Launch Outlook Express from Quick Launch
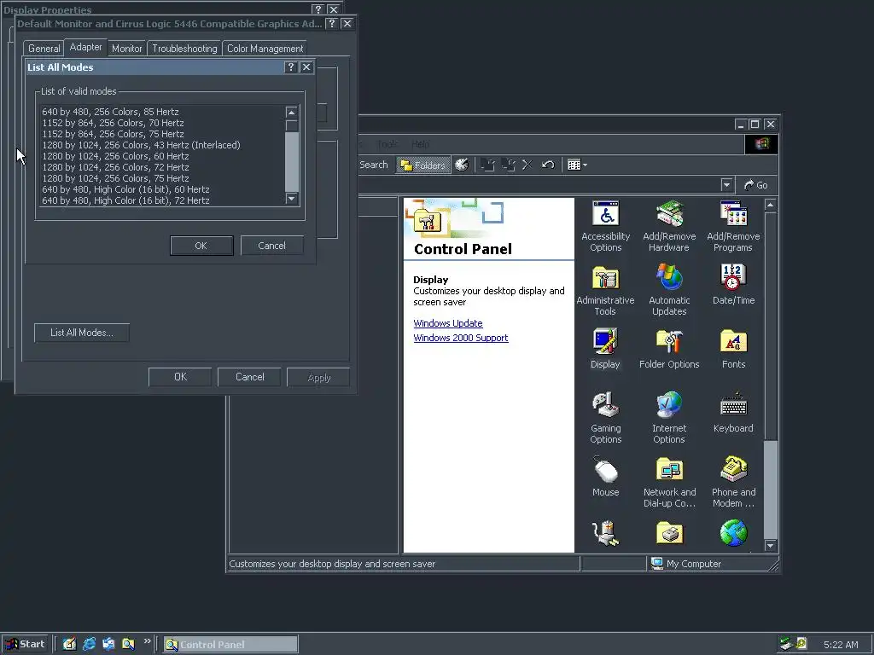The image size is (874, 655). point(108,645)
